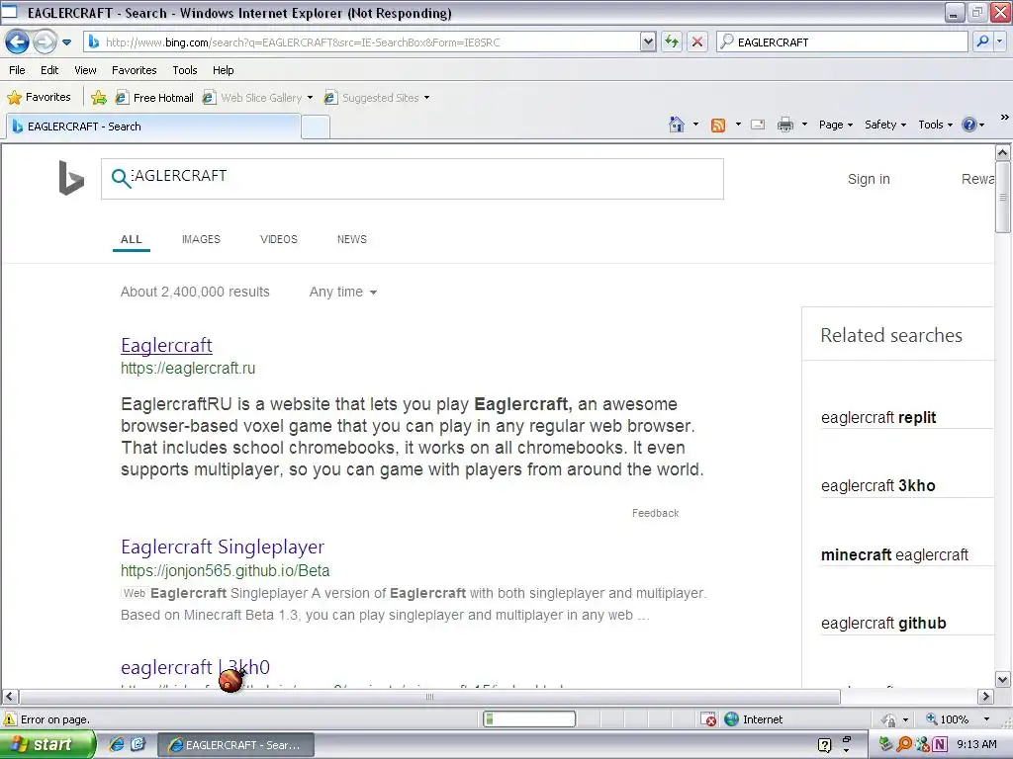Click Add to Favorites Bar star icon
1013x759 pixels.
tap(99, 98)
